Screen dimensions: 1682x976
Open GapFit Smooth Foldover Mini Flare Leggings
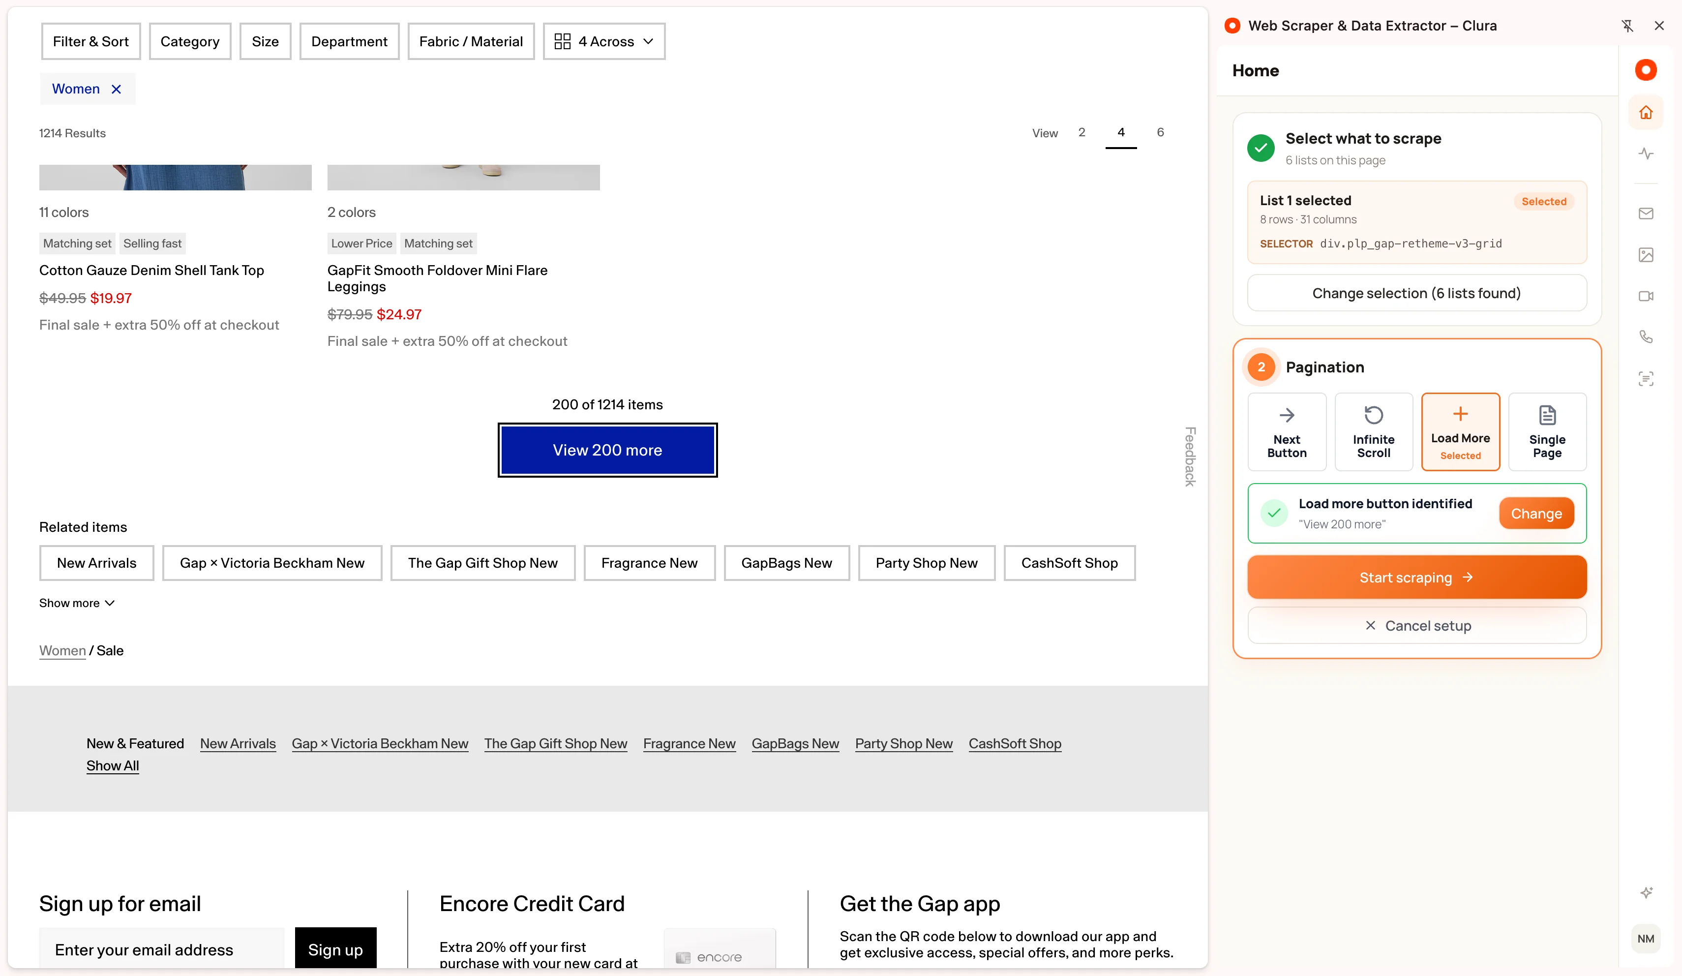tap(437, 278)
